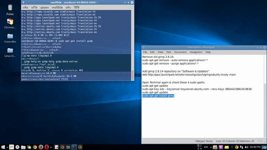Click the terminal title bar 'user@user-GA-880GA-UD3H'
This screenshot has height=150, width=267.
(x=74, y=2)
